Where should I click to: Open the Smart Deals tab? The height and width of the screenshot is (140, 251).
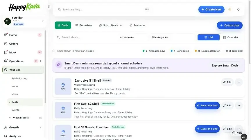click(x=110, y=25)
